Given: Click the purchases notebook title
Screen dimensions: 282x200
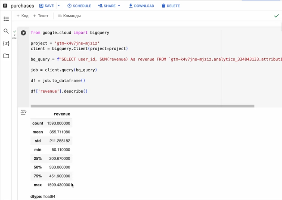Looking at the screenshot, I should [22, 6].
